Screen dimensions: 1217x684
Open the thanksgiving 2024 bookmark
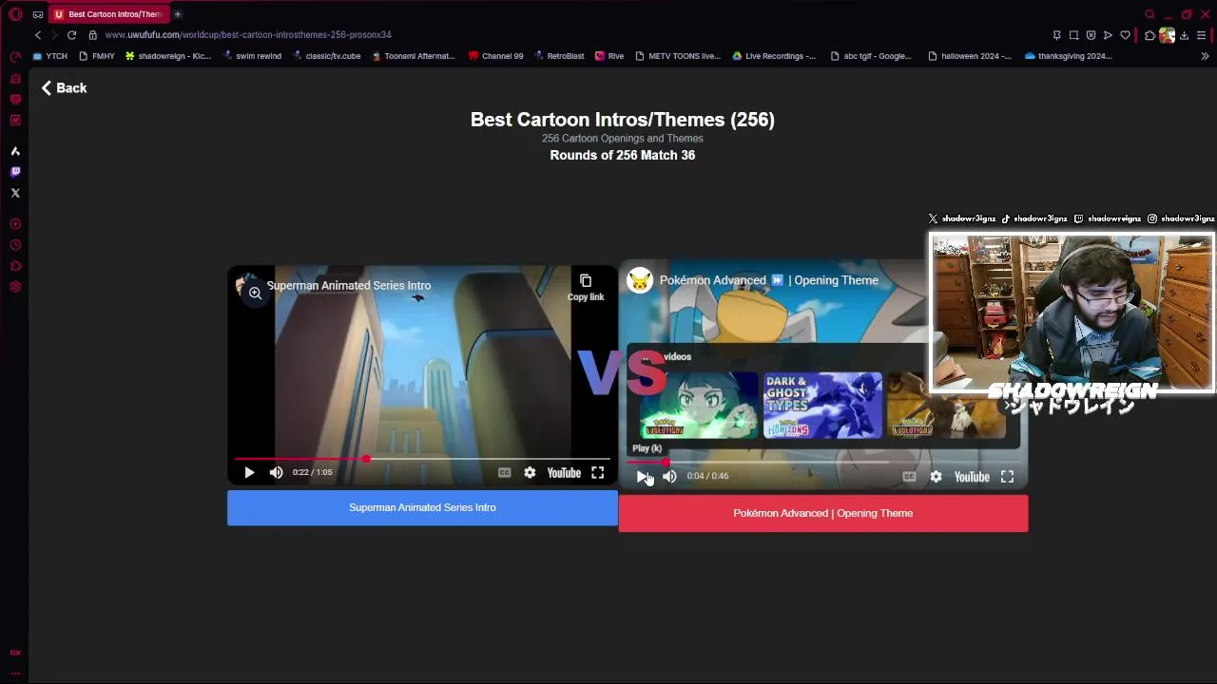pos(1068,56)
